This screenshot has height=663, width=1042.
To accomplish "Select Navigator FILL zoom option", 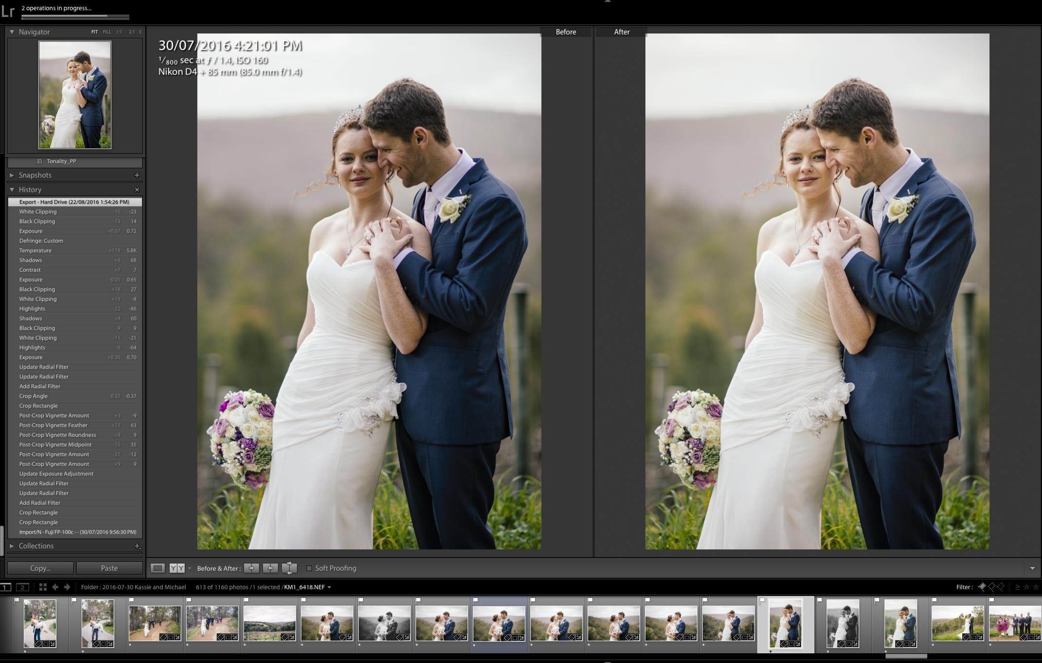I will click(106, 32).
